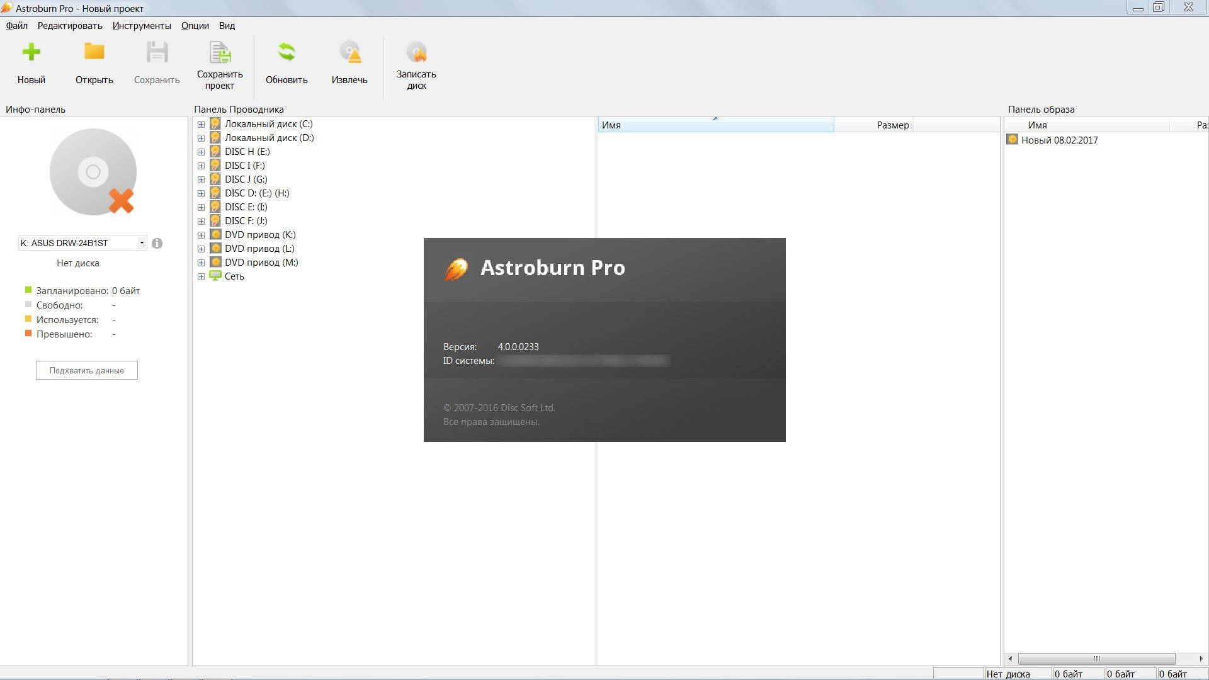1209x680 pixels.
Task: Open a project with the folder icon
Action: click(94, 52)
